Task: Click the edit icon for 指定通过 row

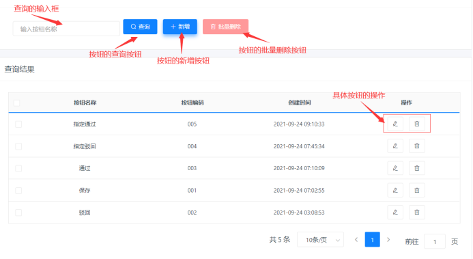Action: tap(395, 124)
